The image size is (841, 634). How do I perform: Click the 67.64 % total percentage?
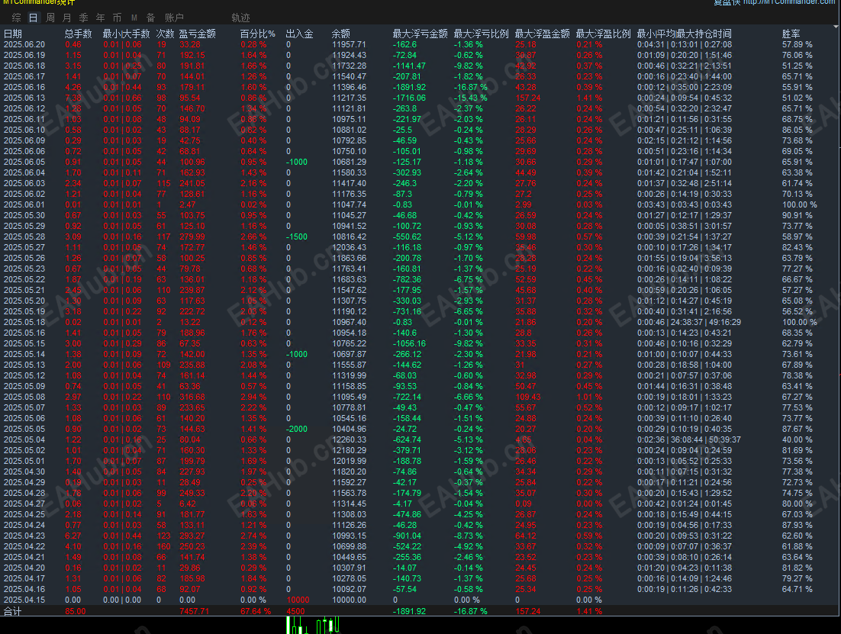pos(256,611)
